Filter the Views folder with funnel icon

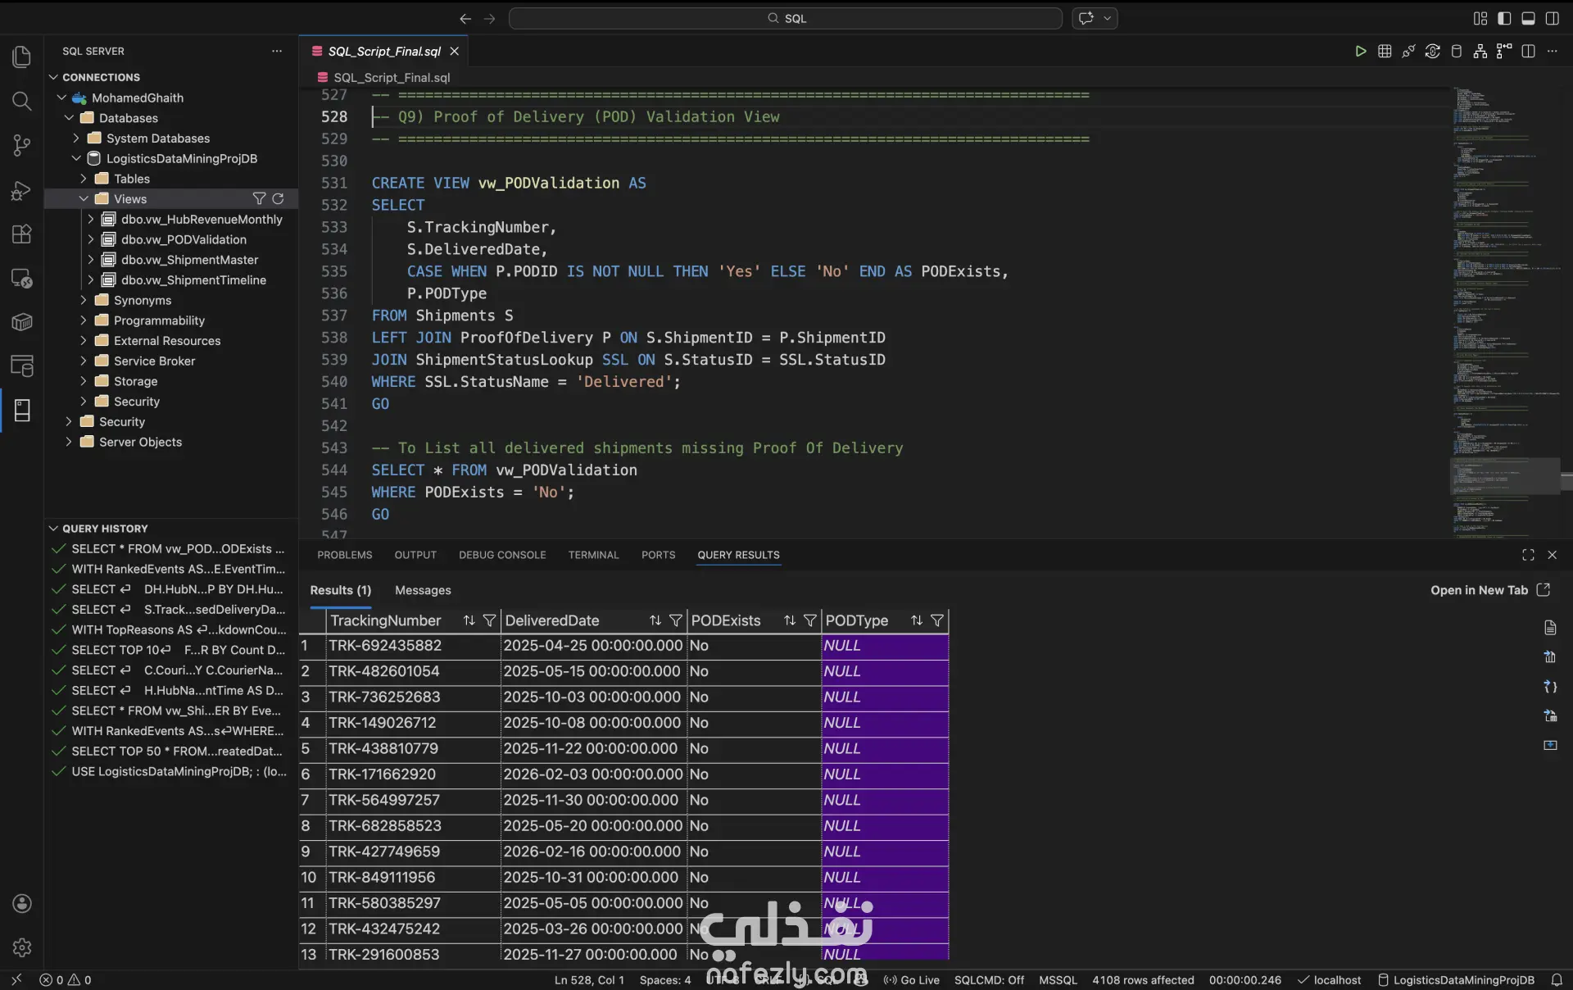click(x=259, y=198)
